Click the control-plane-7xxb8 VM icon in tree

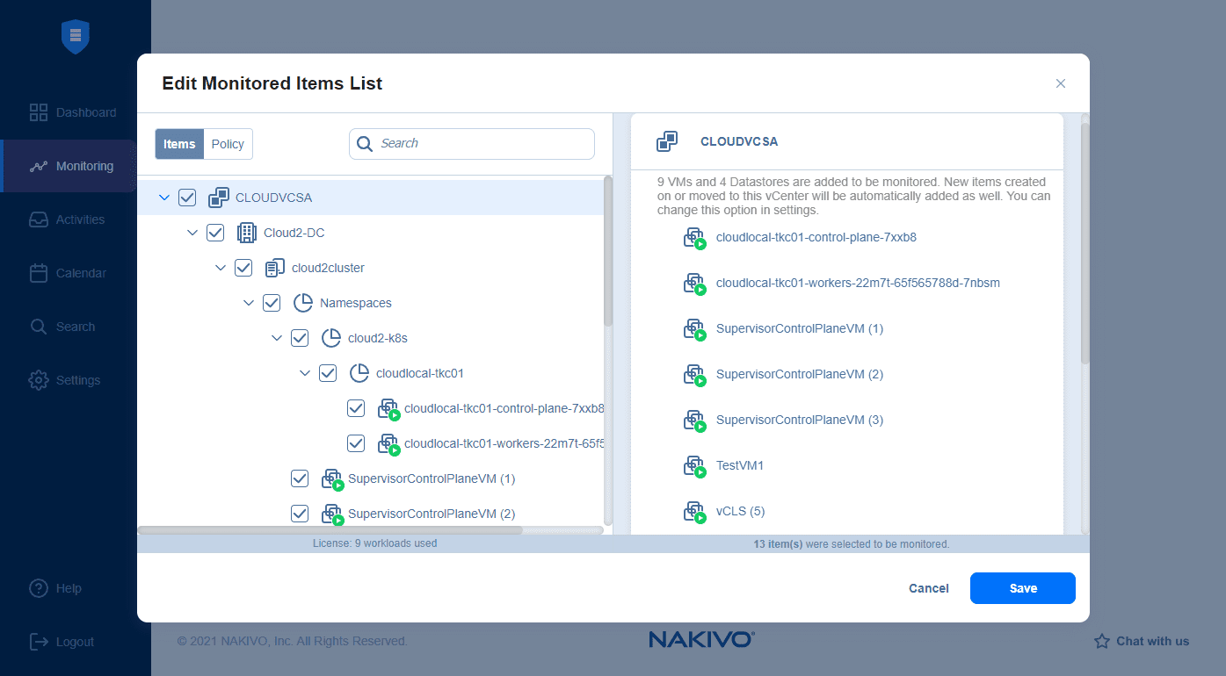388,409
